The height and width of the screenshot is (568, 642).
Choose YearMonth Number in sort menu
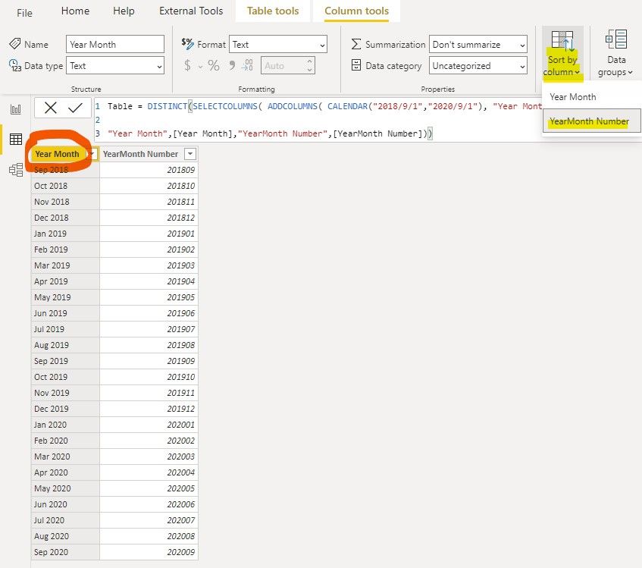point(592,121)
